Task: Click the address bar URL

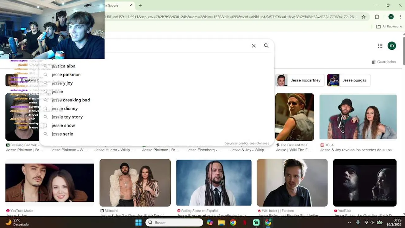Action: click(x=231, y=17)
